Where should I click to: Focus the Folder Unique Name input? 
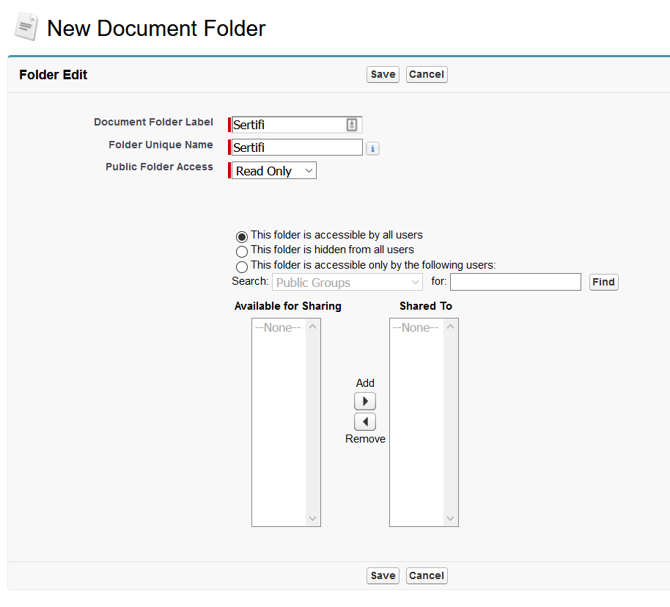coord(297,148)
